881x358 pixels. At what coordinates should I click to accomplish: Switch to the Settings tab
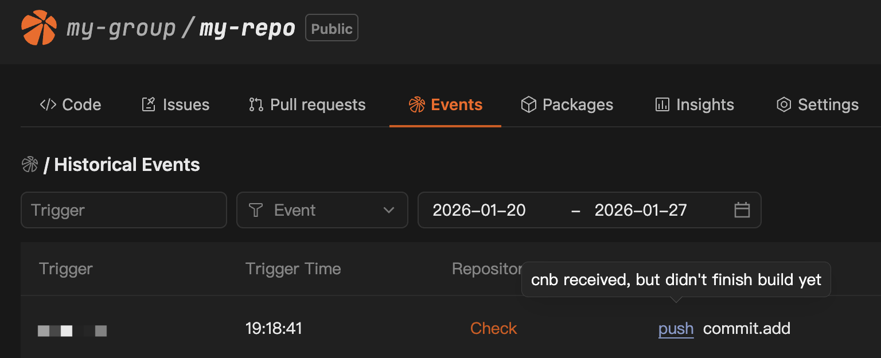(x=817, y=104)
